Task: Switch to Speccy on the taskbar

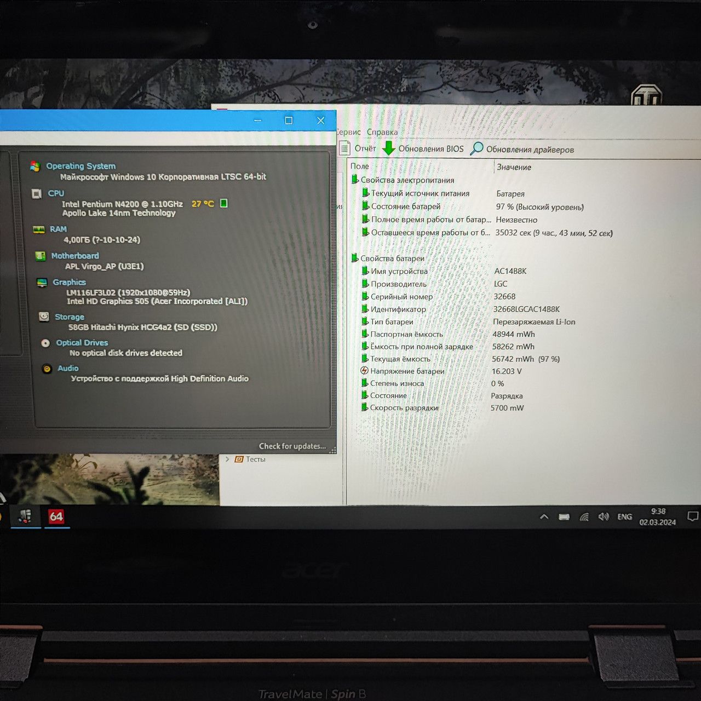Action: tap(25, 516)
